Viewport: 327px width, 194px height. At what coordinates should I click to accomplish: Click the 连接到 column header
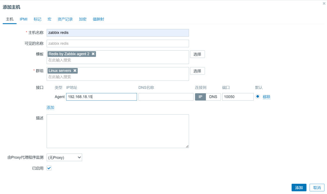coord(201,88)
